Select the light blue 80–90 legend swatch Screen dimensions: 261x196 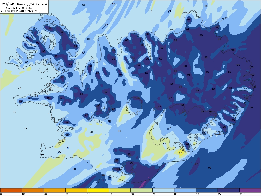(185, 190)
